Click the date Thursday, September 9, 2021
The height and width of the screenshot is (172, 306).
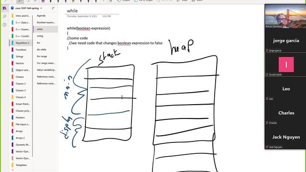pos(82,16)
